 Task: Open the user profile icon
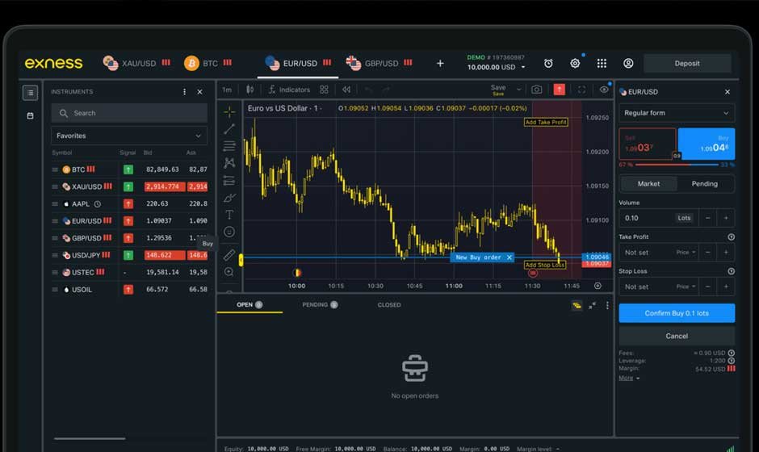pos(628,64)
